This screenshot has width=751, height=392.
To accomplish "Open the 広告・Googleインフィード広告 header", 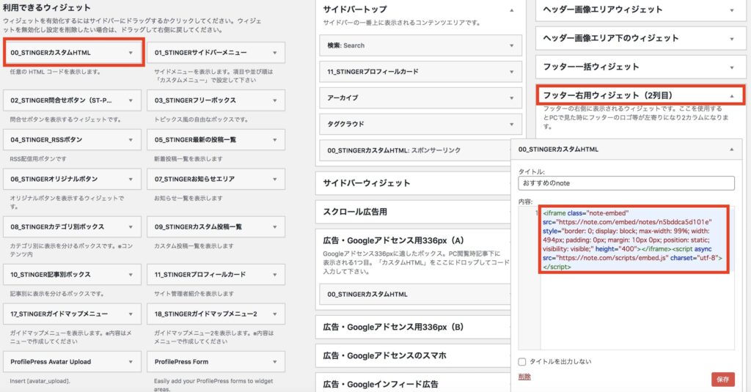I will pyautogui.click(x=413, y=384).
